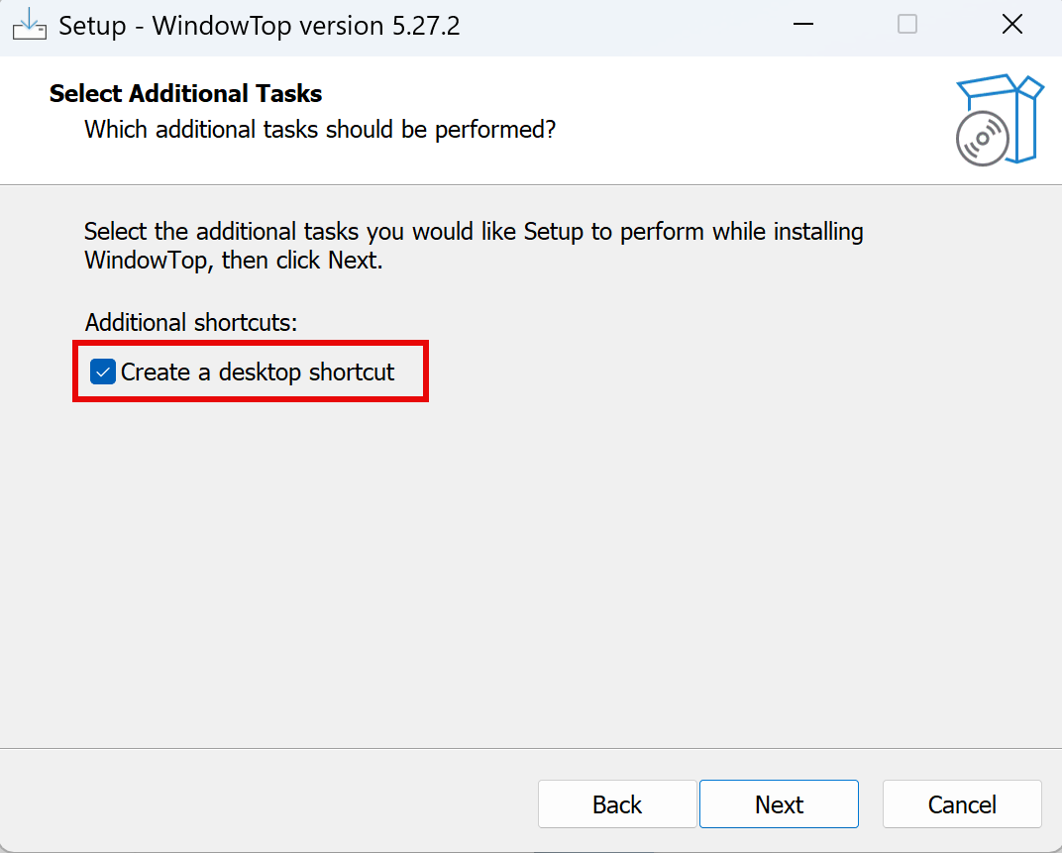The width and height of the screenshot is (1062, 853).
Task: Click the setup installer icon in title bar
Action: click(29, 25)
